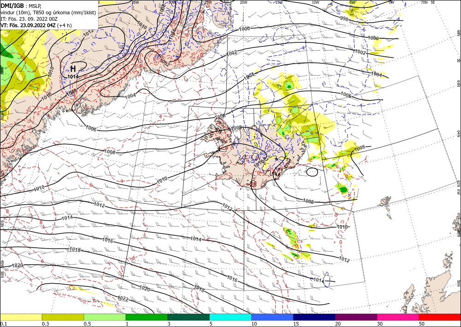
Task: Click the light green 0.5–1 legend swatch
Action: (x=105, y=317)
